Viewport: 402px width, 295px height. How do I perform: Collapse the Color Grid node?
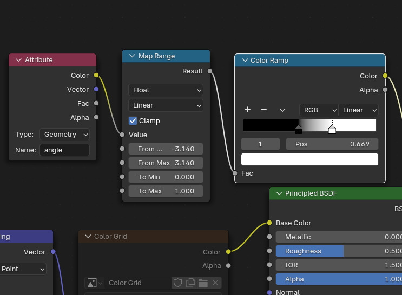[x=88, y=236]
